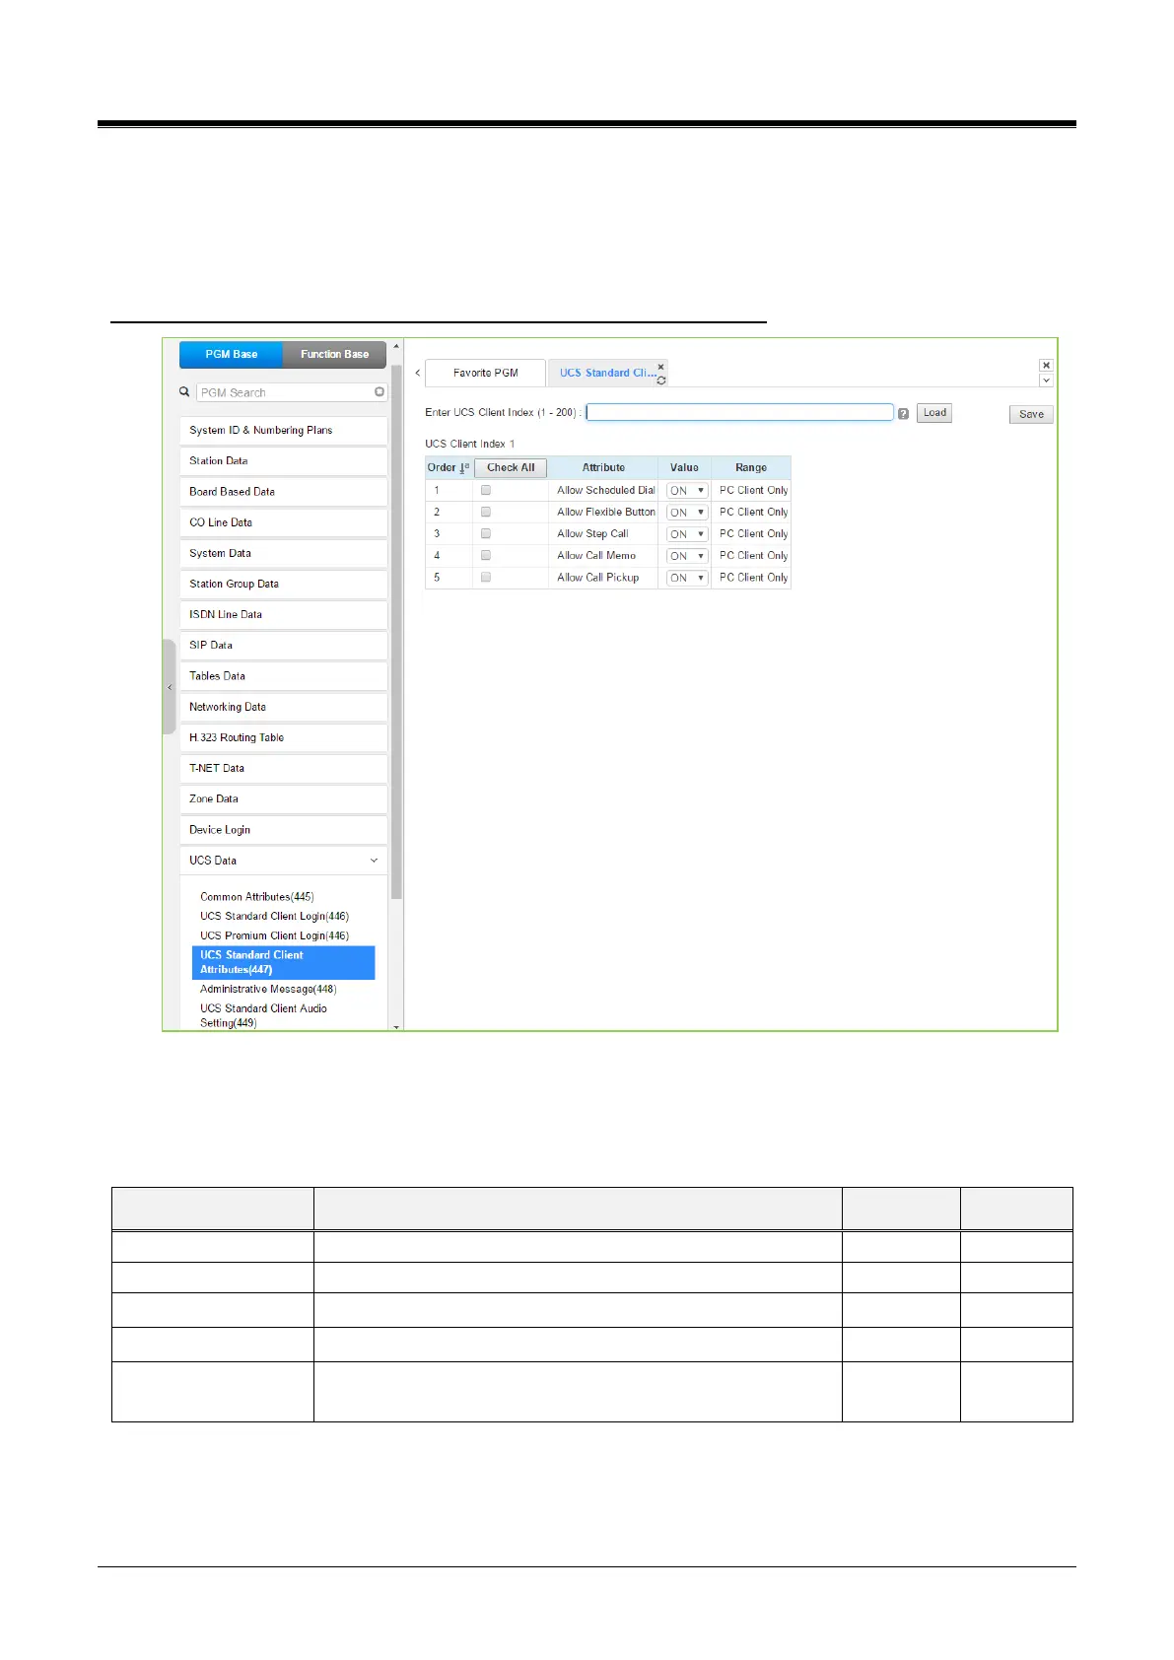The image size is (1174, 1660).
Task: Click the sidebar vertical scrollbar
Action: (x=396, y=631)
